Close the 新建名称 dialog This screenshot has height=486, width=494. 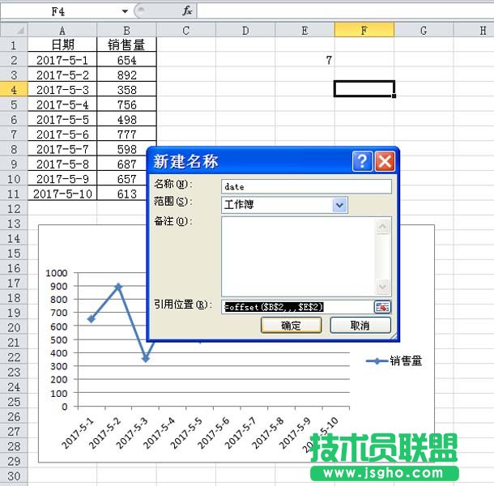385,161
